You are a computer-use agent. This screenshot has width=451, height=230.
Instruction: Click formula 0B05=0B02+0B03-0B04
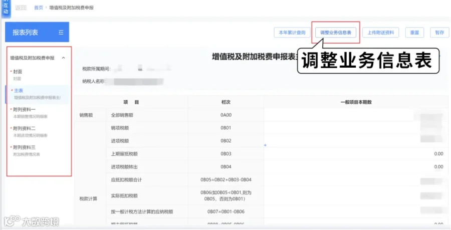pos(226,180)
